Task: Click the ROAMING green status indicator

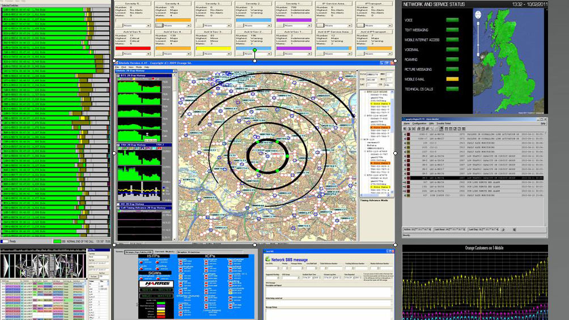Action: click(x=452, y=59)
